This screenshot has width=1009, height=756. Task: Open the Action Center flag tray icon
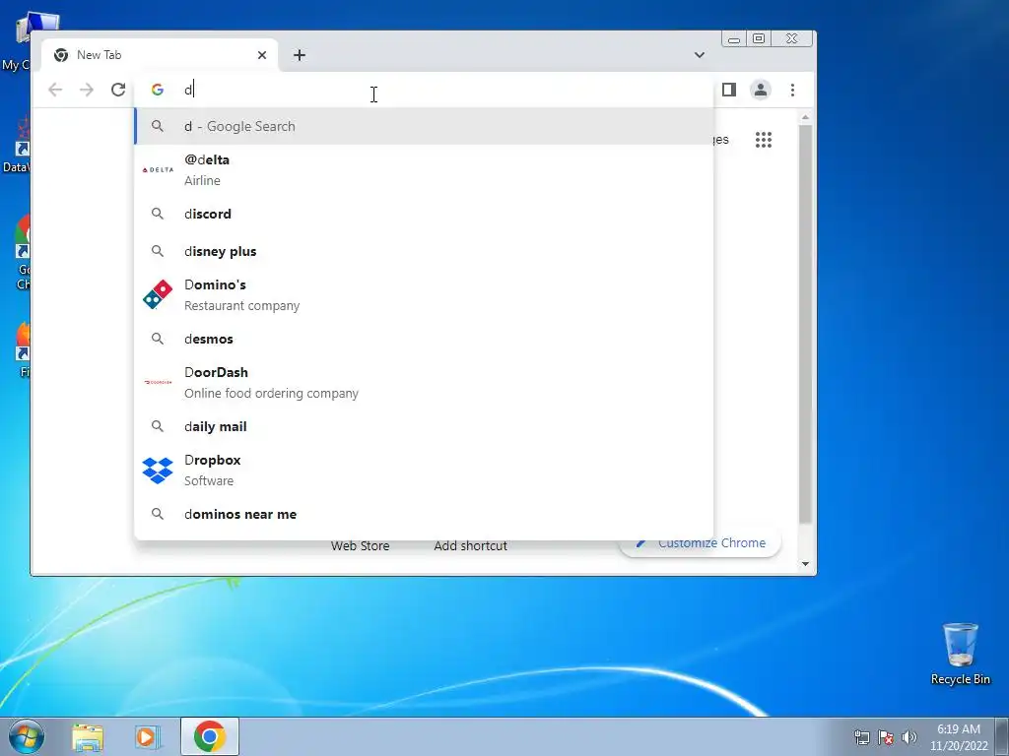point(886,737)
